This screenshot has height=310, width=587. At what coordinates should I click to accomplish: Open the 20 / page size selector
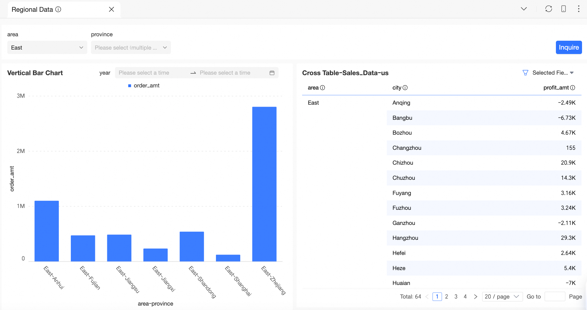502,297
